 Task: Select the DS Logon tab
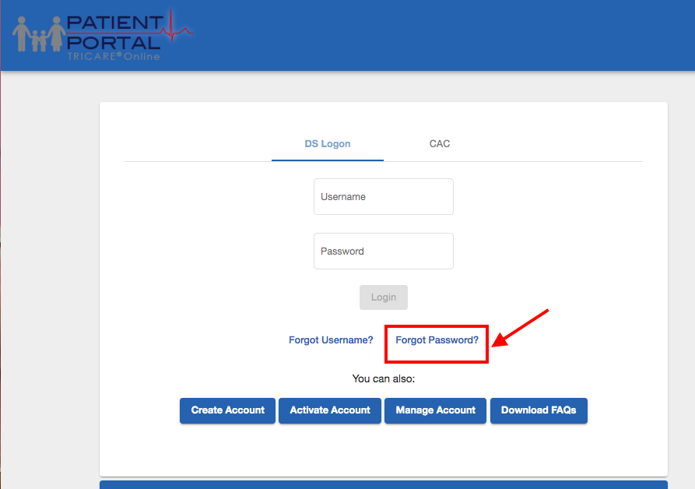[327, 143]
